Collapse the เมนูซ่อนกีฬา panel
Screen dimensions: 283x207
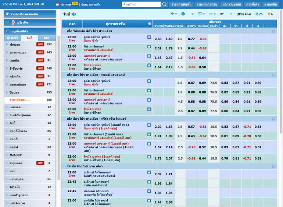pos(7,31)
